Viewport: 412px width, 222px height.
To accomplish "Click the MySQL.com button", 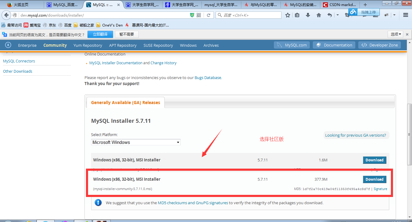I will 292,45.
